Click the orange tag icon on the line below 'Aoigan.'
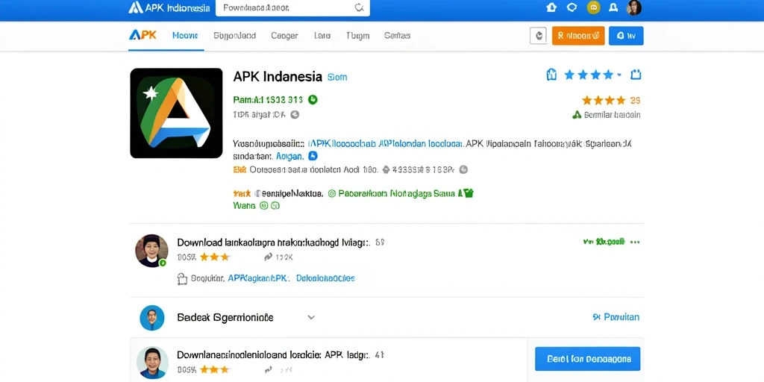Screen dimensions: 764x382 pos(239,169)
